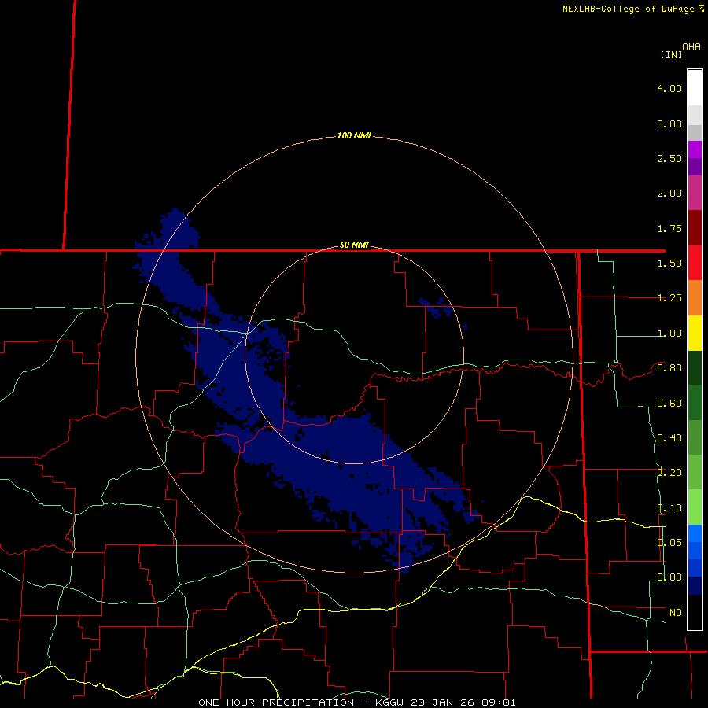Click the 3.00 legend value
Viewport: 708px width, 708px height.
point(669,124)
